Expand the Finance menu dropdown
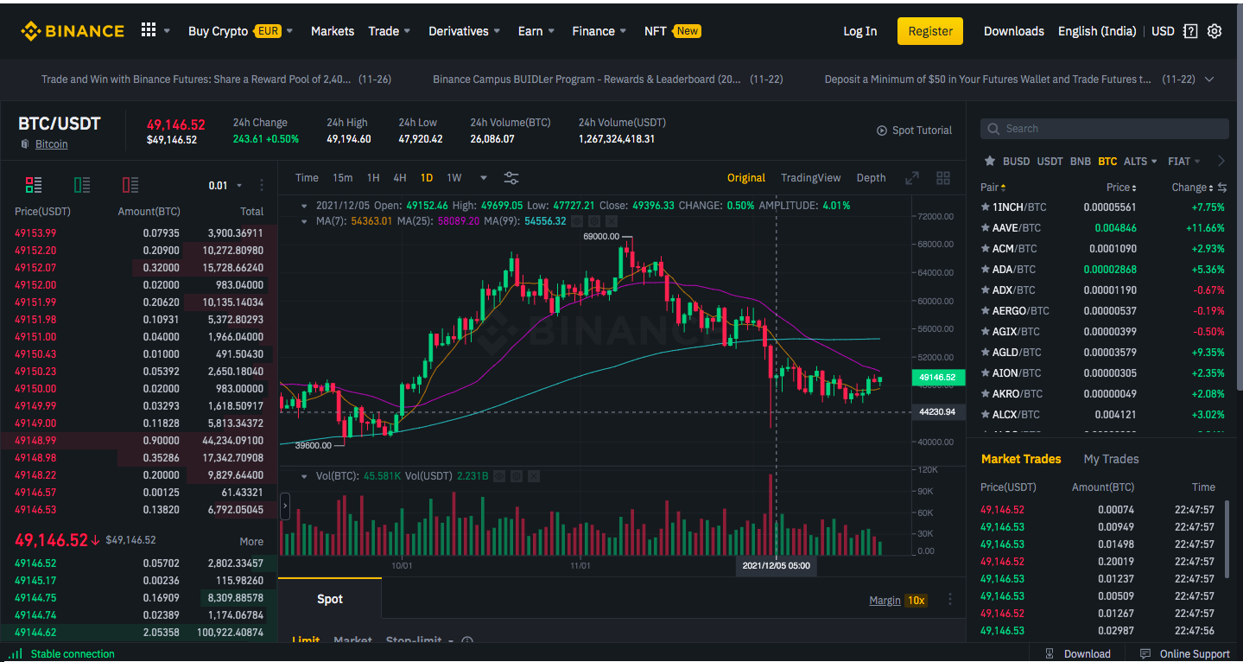Image resolution: width=1243 pixels, height=662 pixels. click(x=599, y=31)
